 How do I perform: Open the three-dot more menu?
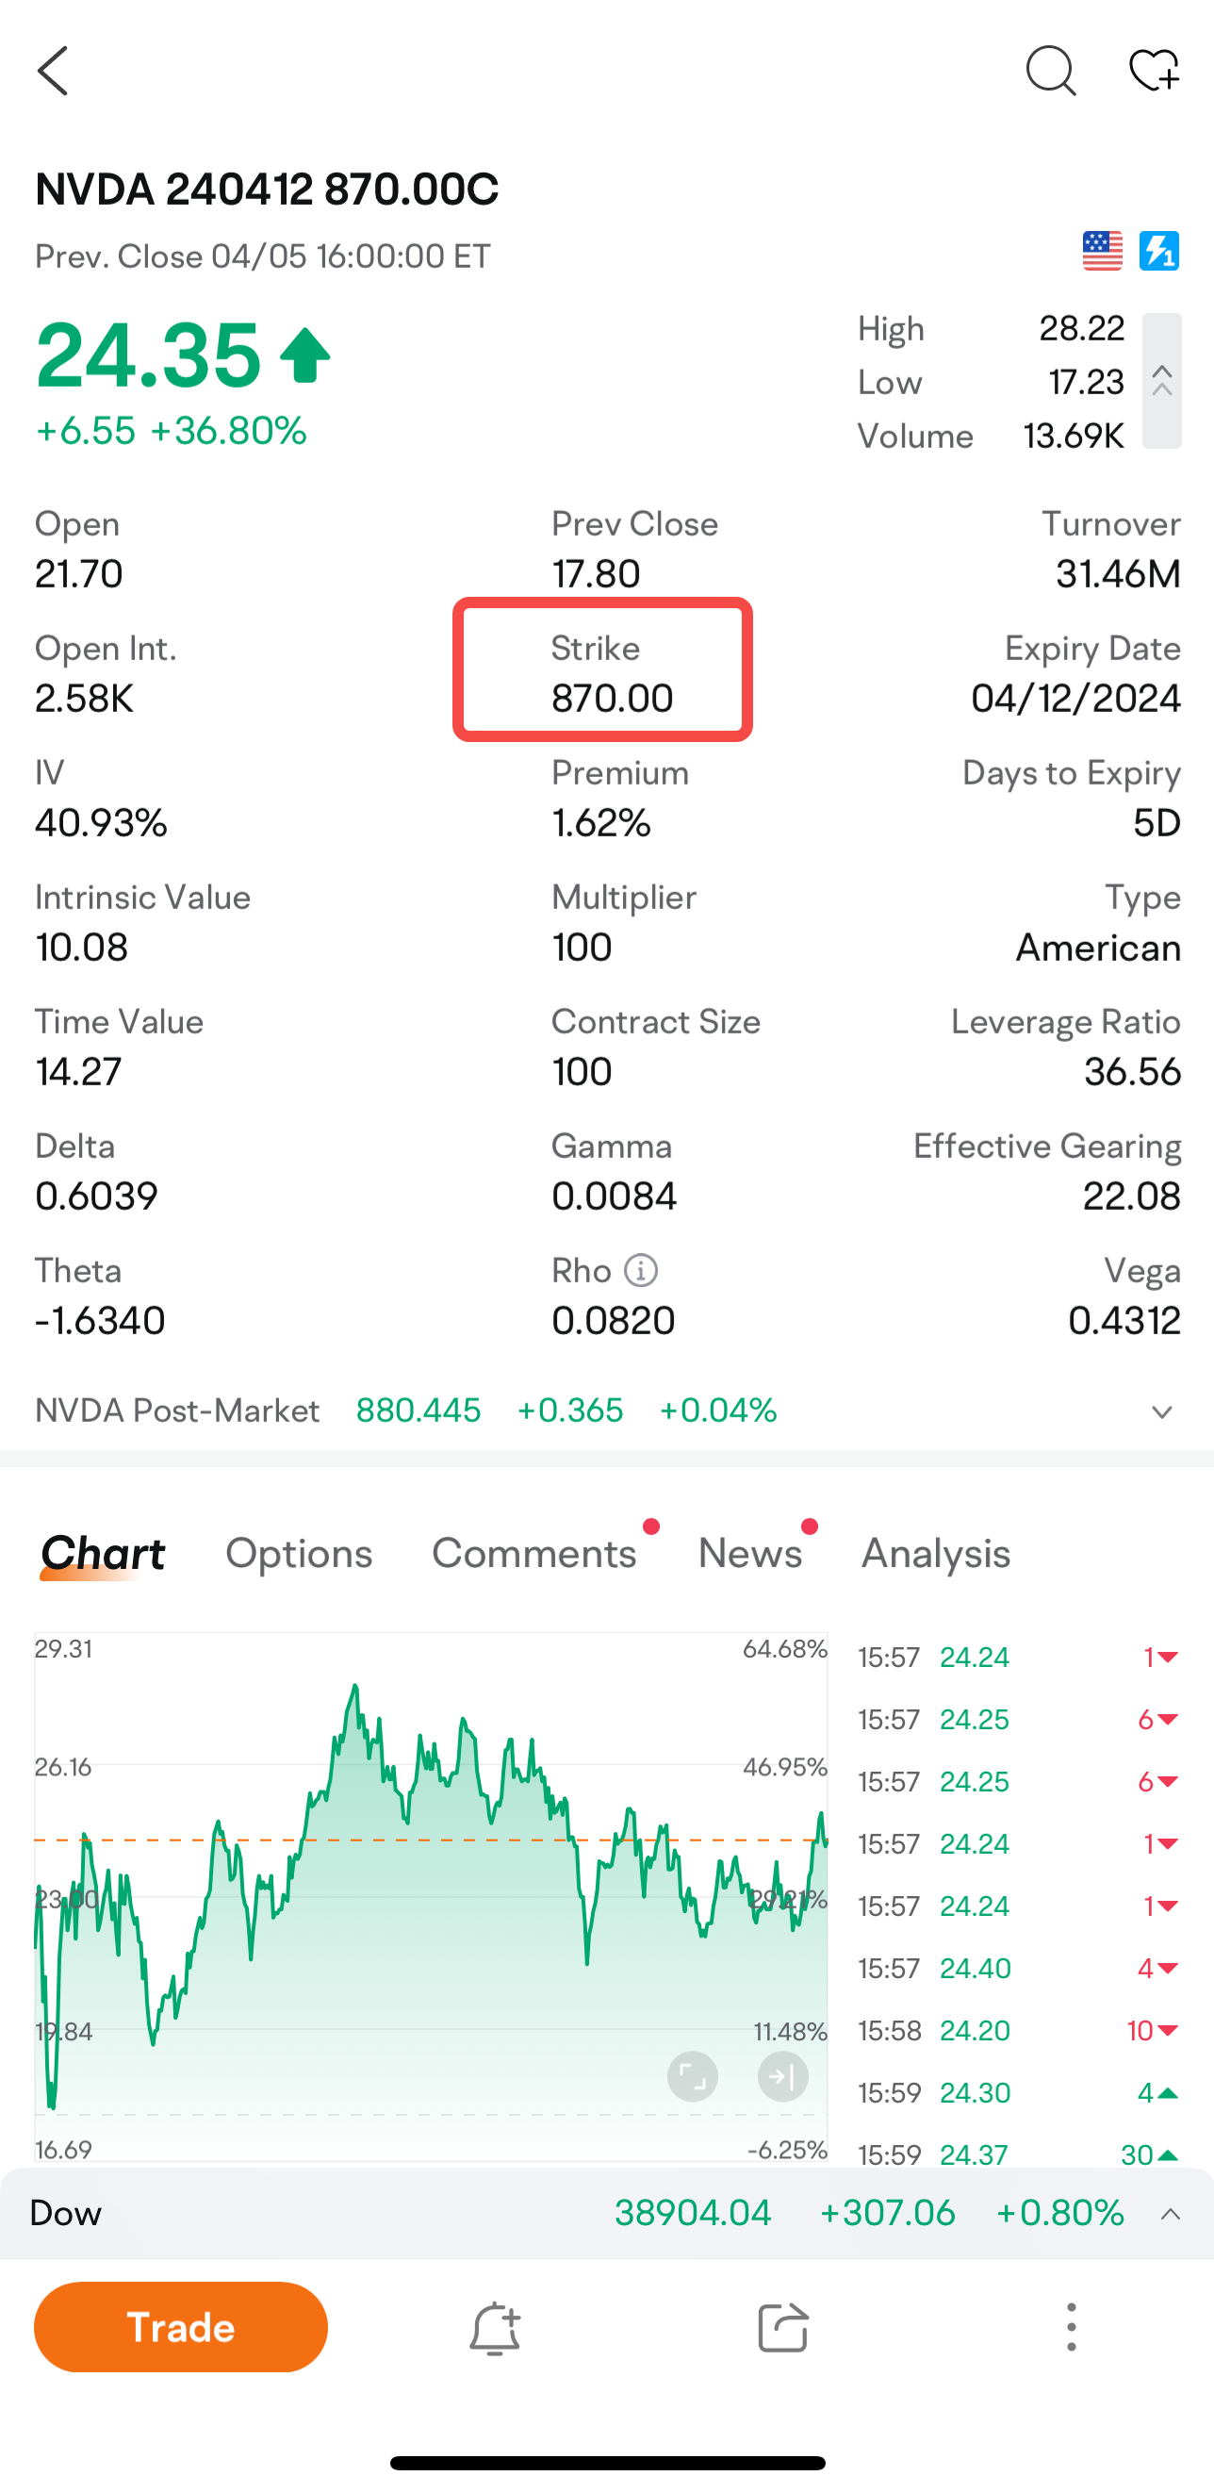(x=1071, y=2328)
